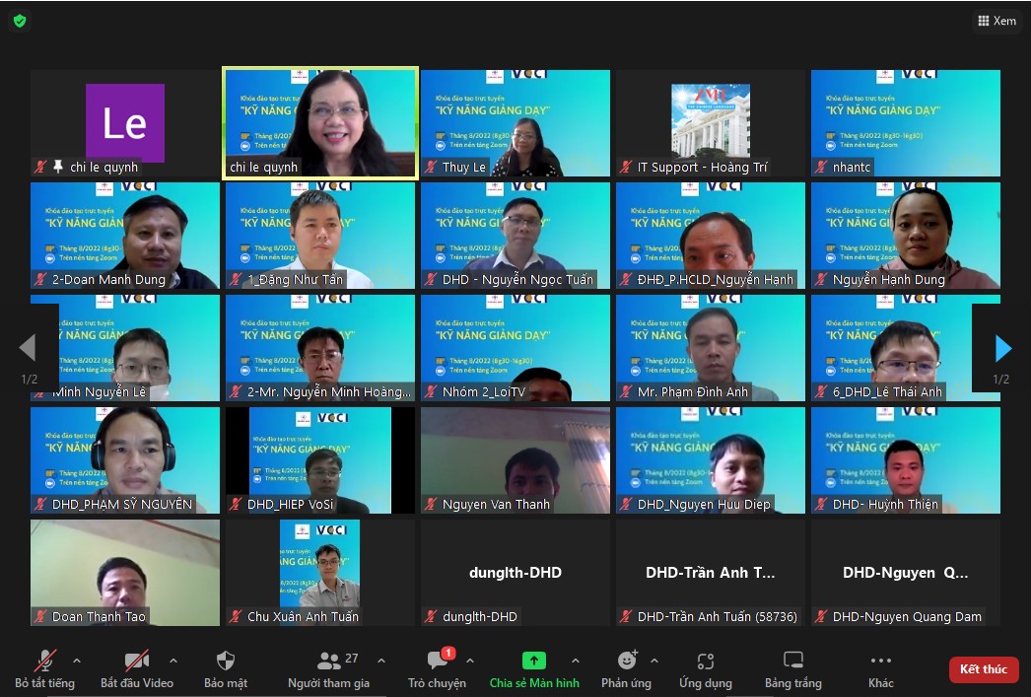Open Ứng dụng apps icon
The width and height of the screenshot is (1031, 697).
pyautogui.click(x=706, y=661)
